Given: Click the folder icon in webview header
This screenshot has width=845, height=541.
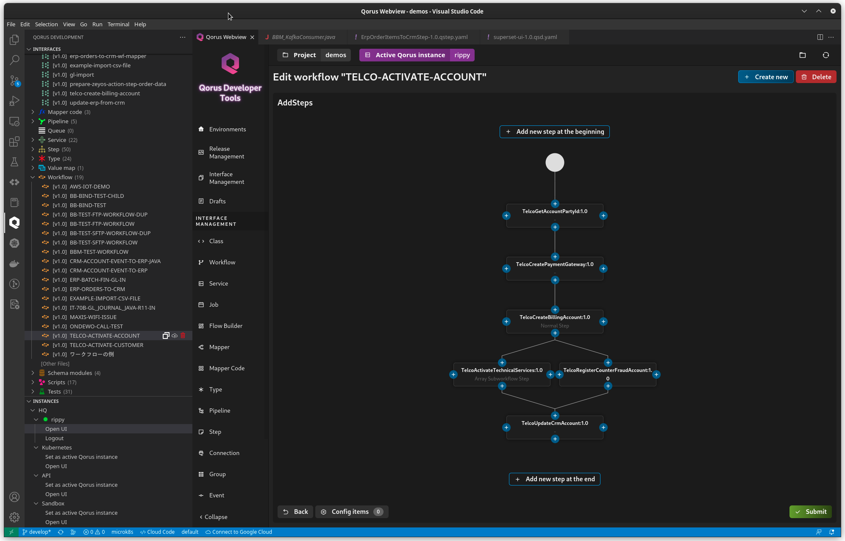Looking at the screenshot, I should pyautogui.click(x=803, y=55).
